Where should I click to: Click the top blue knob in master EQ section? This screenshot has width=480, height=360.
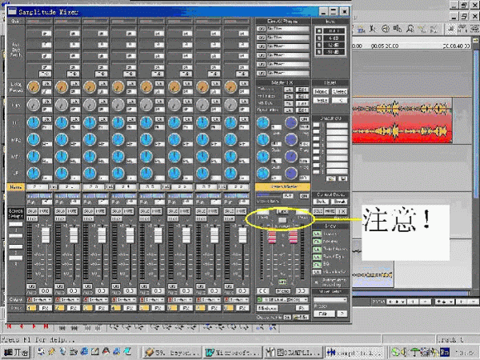(x=262, y=122)
